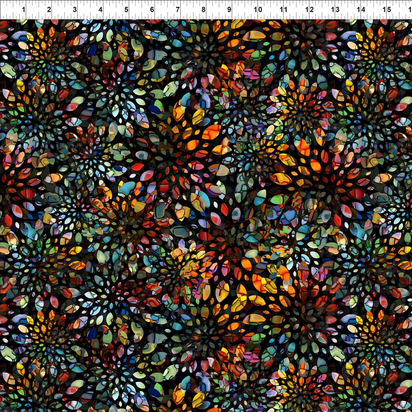Click the ruler number 2 label
This screenshot has width=412, height=412.
tap(49, 10)
